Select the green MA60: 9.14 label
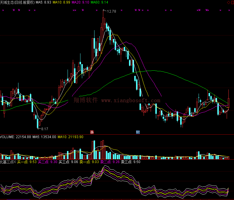This screenshot has height=200, width=234. (x=99, y=2)
